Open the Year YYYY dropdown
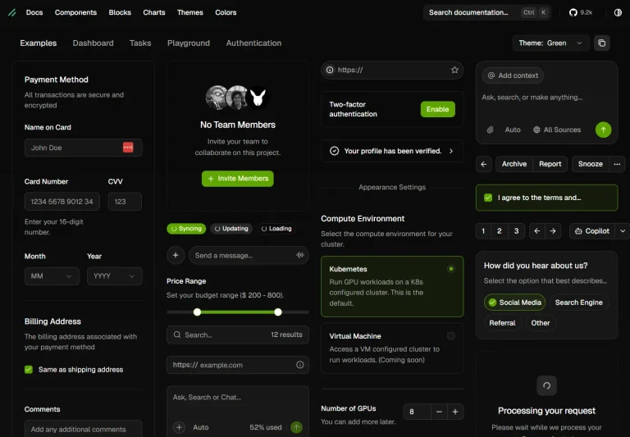 click(x=115, y=276)
